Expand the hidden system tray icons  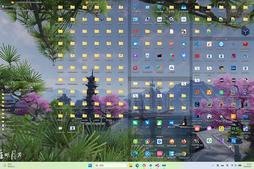pos(213,165)
